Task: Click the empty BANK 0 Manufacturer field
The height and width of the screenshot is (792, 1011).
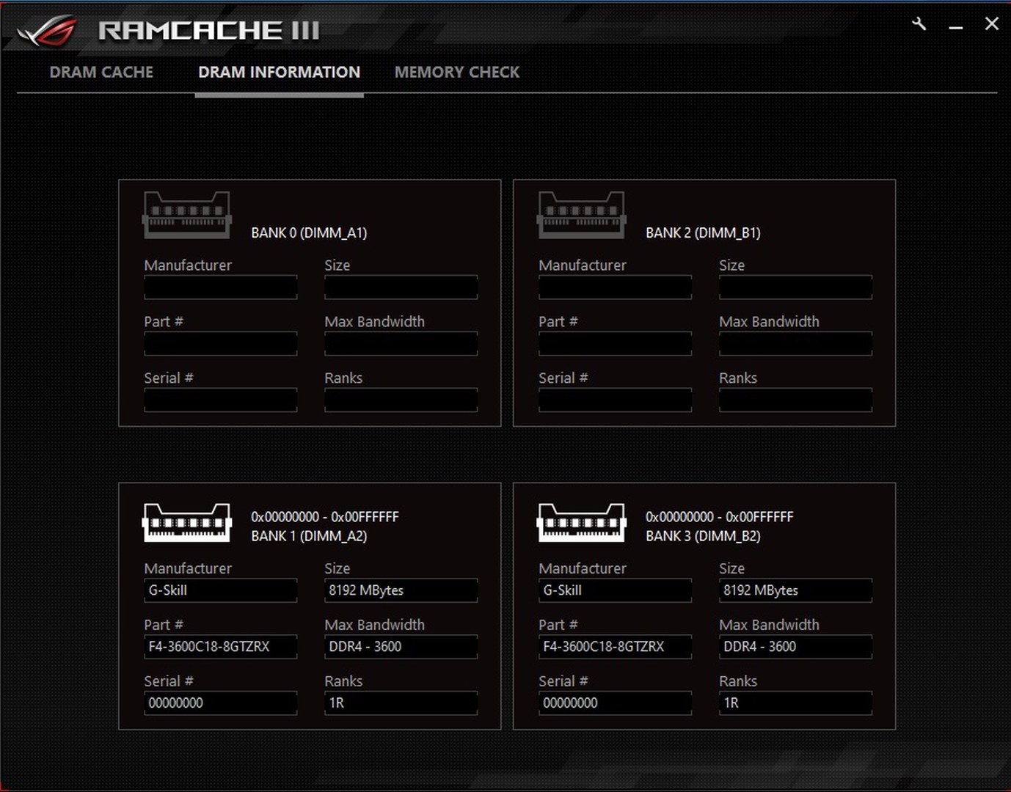Action: [x=221, y=287]
